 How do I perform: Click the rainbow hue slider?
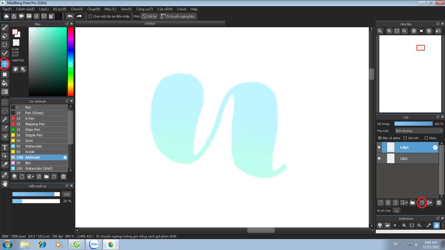pos(70,62)
